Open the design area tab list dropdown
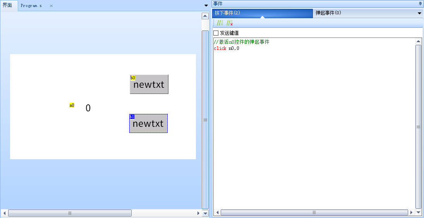 point(206,5)
